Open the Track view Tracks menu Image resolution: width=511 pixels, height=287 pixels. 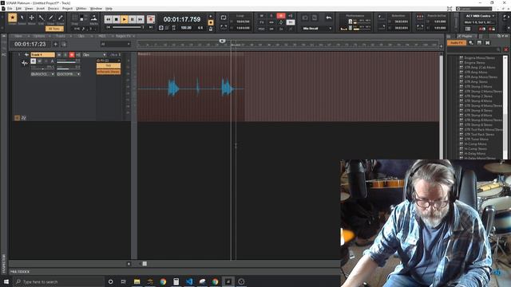[61, 36]
